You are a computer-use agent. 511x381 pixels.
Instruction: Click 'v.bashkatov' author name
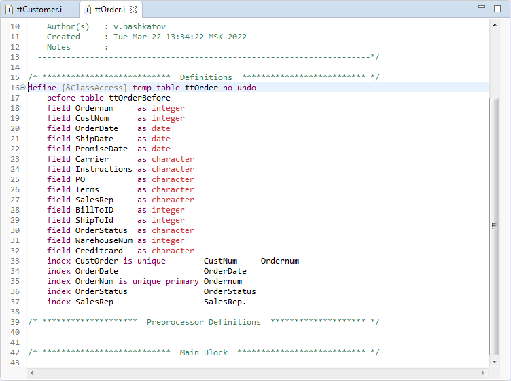tap(139, 26)
